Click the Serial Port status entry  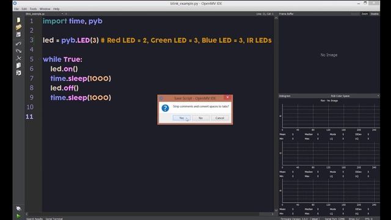point(335,219)
